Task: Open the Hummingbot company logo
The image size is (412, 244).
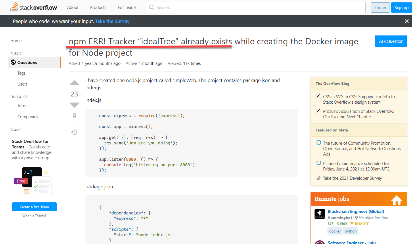Action: click(x=319, y=214)
